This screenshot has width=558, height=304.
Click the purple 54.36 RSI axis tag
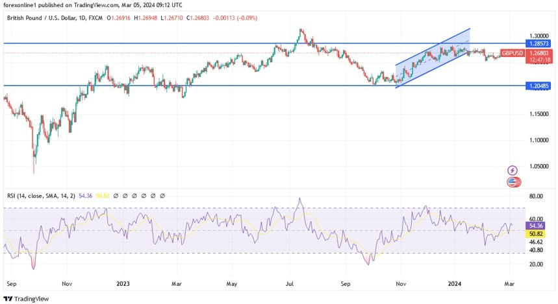point(536,226)
